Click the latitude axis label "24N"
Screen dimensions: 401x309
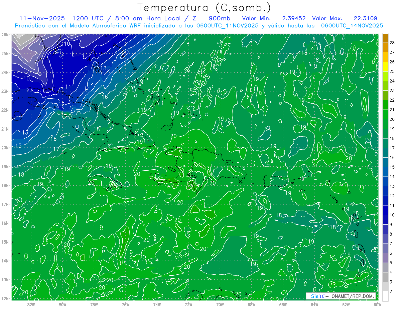pos(5,72)
